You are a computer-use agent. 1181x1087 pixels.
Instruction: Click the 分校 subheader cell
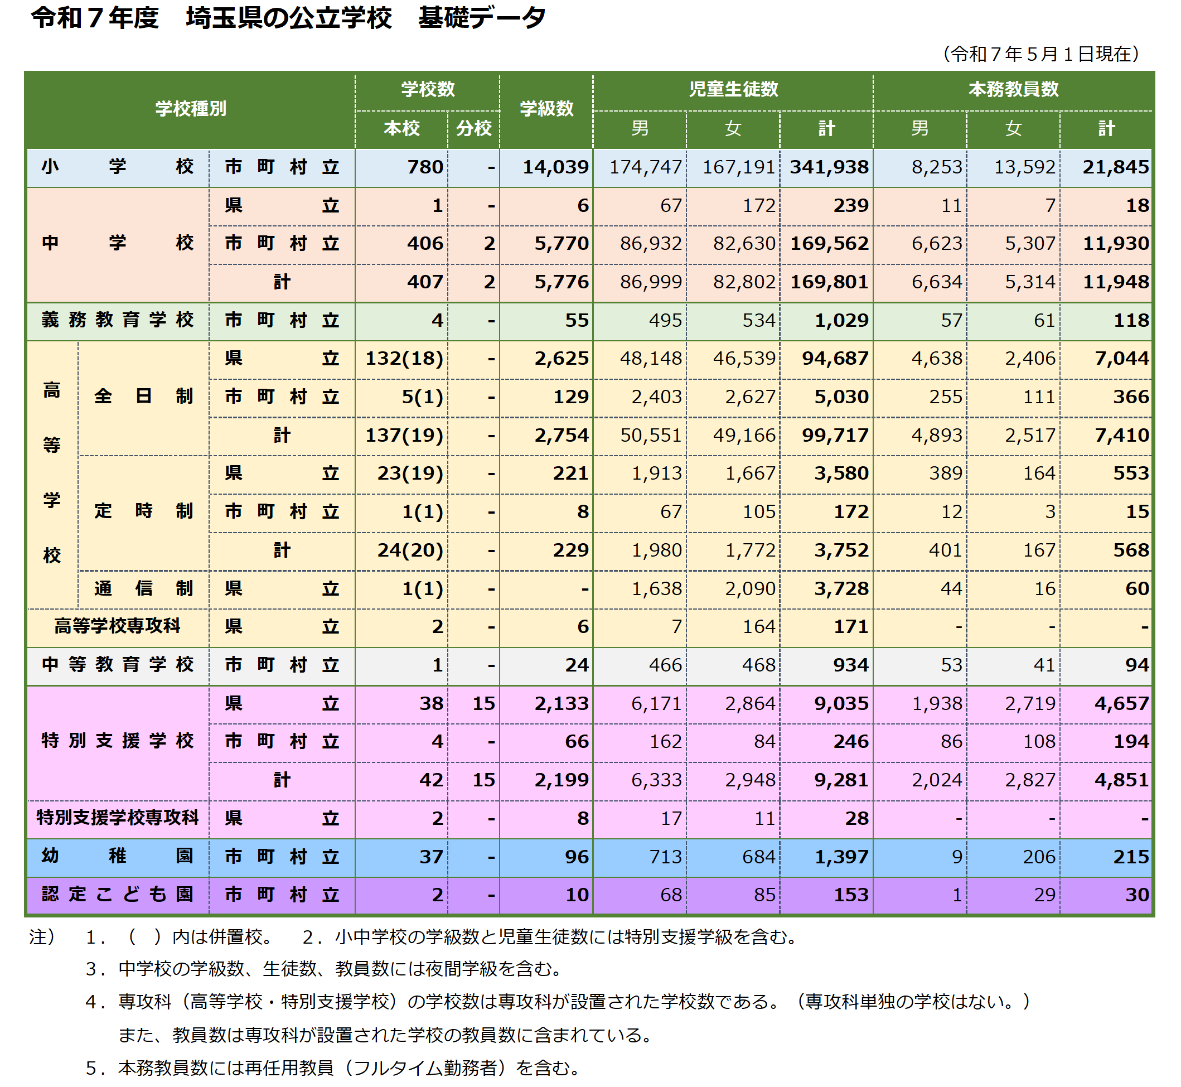[x=473, y=128]
